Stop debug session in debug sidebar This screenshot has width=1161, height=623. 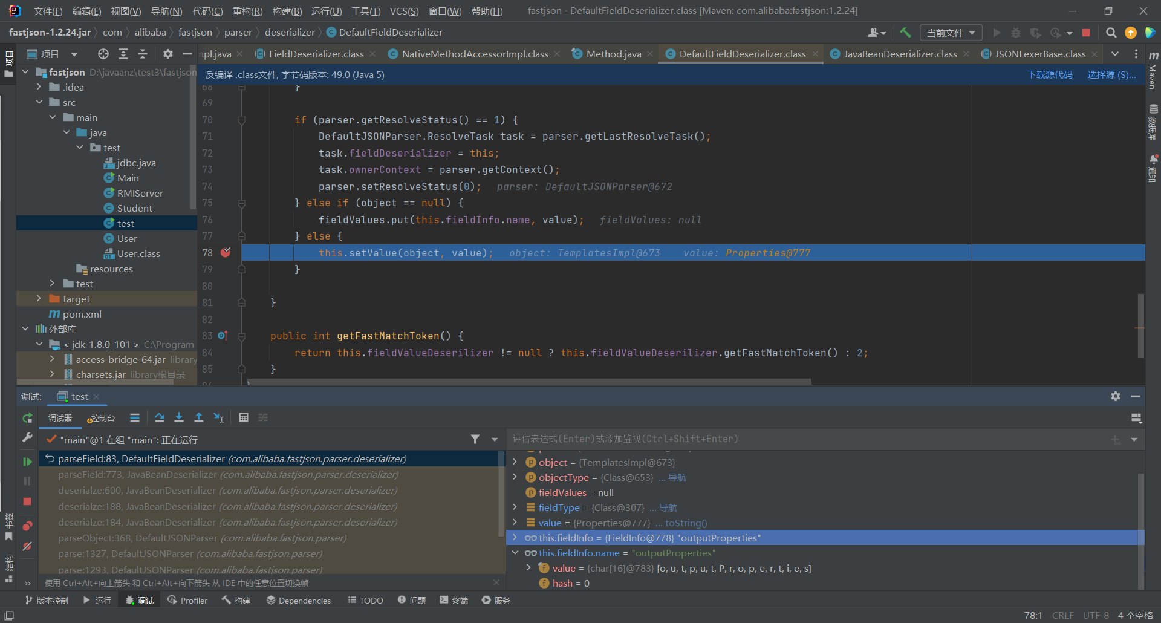pyautogui.click(x=27, y=501)
